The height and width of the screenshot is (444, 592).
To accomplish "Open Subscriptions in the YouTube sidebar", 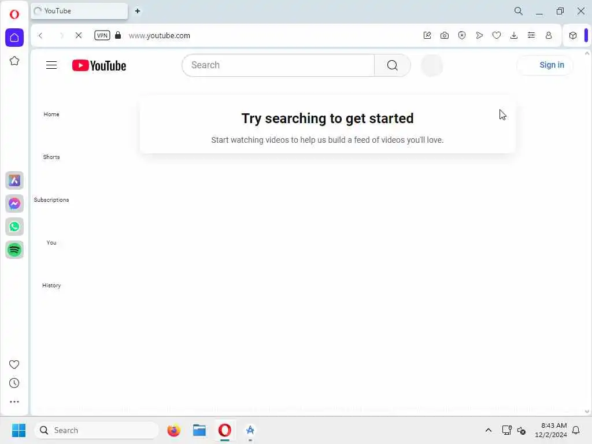I will (x=51, y=199).
